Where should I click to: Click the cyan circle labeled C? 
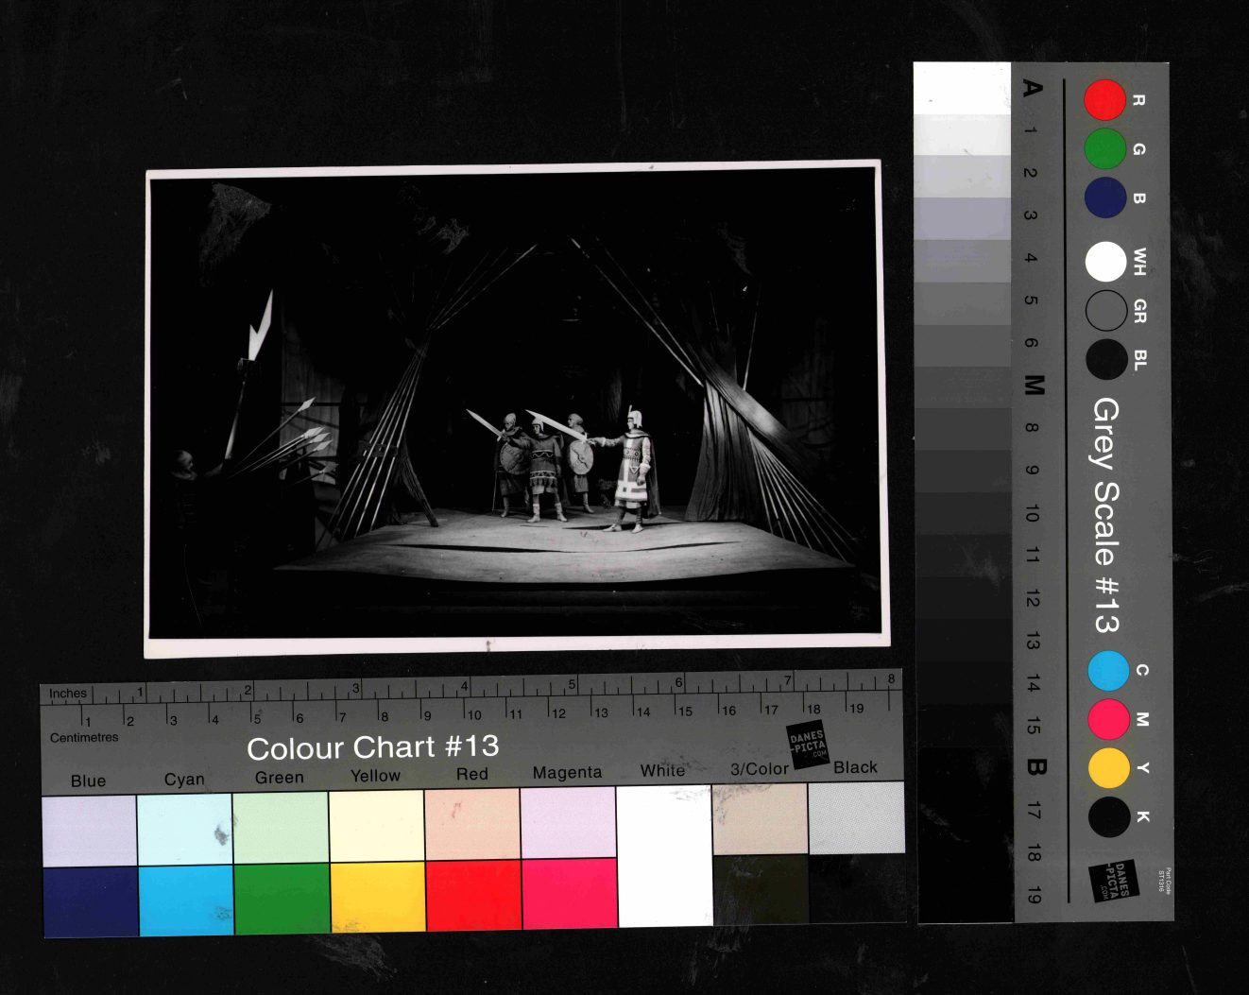click(x=1108, y=671)
